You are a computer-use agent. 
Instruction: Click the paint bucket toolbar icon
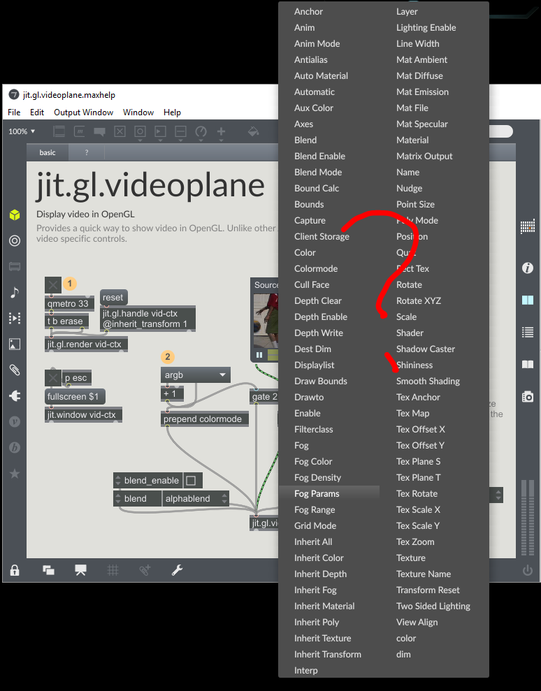(x=253, y=131)
